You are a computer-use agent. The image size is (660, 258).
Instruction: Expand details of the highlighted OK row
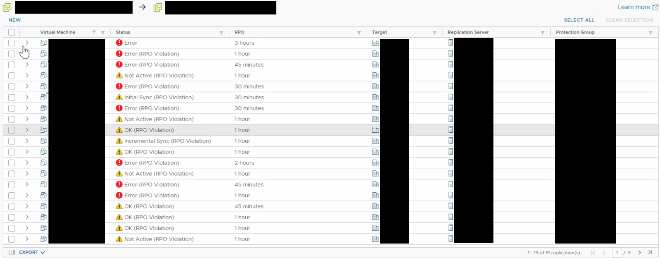click(27, 130)
